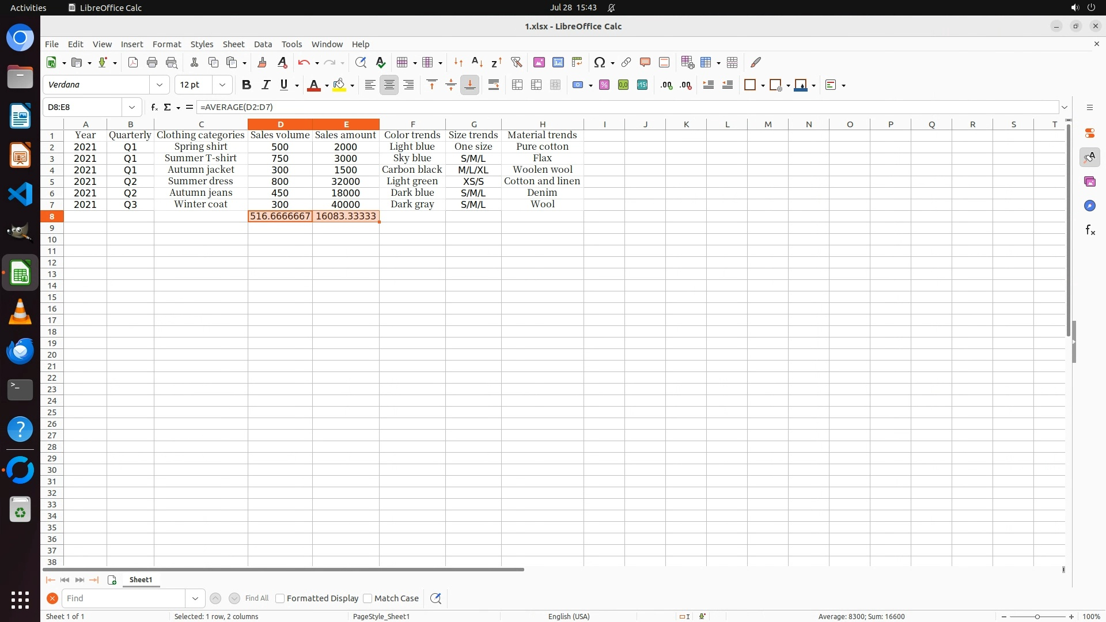Click the Find All button
The width and height of the screenshot is (1106, 622).
[257, 598]
